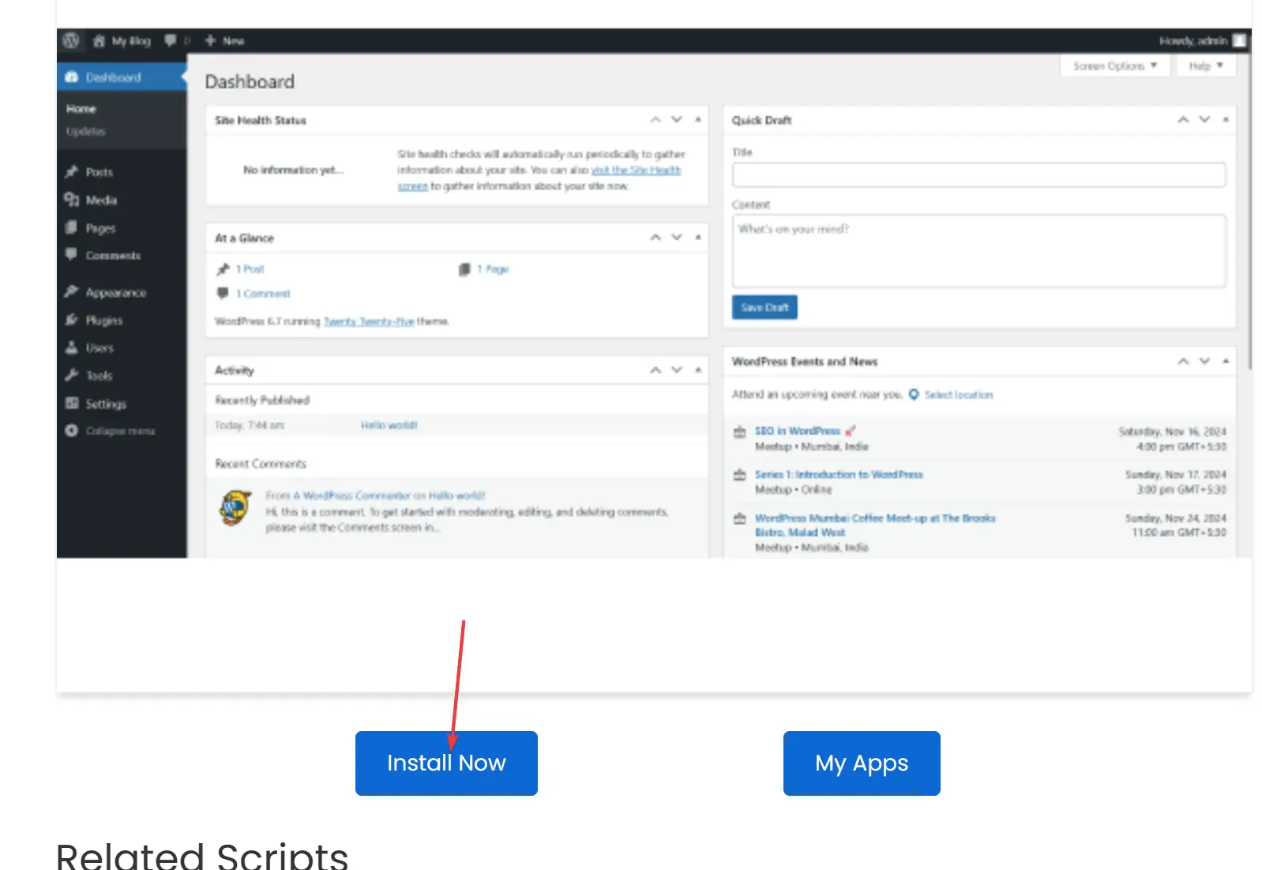This screenshot has height=870, width=1262.
Task: Open Updates in the Dashboard submenu
Action: pyautogui.click(x=85, y=131)
